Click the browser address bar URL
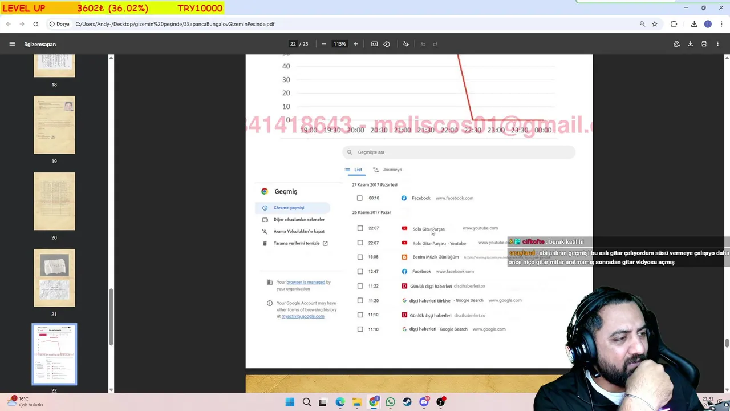The height and width of the screenshot is (411, 730). [175, 24]
